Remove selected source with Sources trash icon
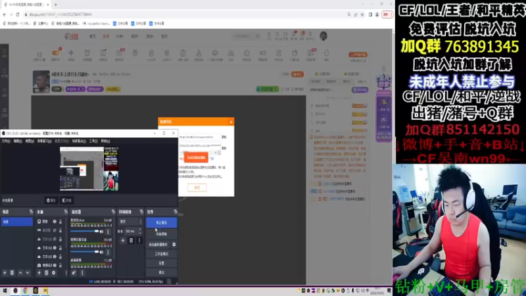Image resolution: width=526 pixels, height=296 pixels. coord(46,273)
